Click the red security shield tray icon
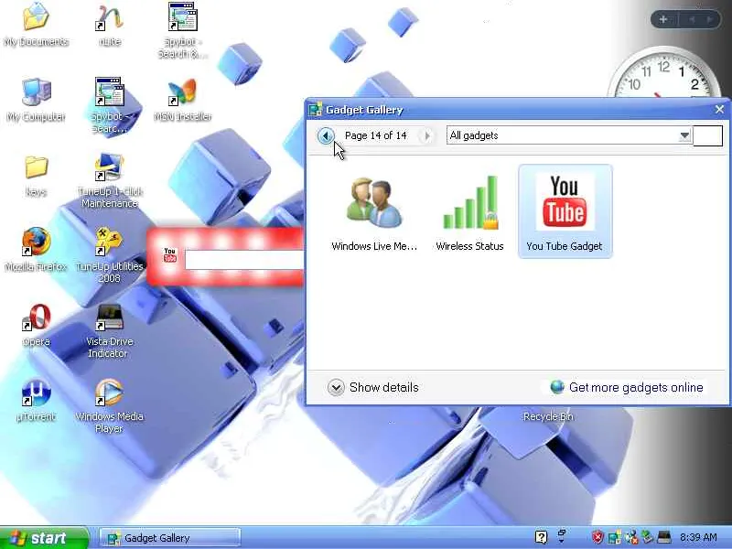Image resolution: width=732 pixels, height=549 pixels. (597, 537)
